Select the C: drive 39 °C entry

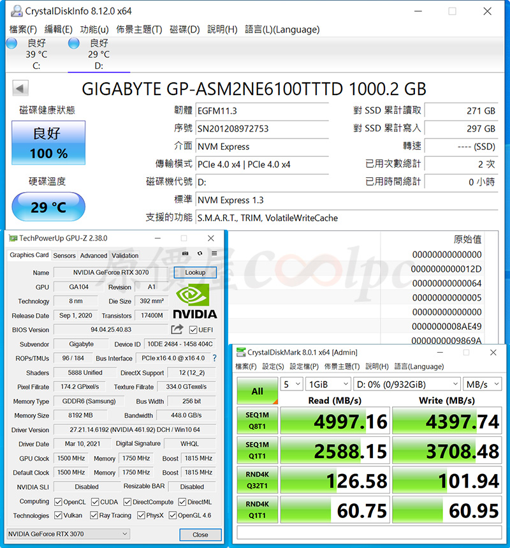coord(36,54)
